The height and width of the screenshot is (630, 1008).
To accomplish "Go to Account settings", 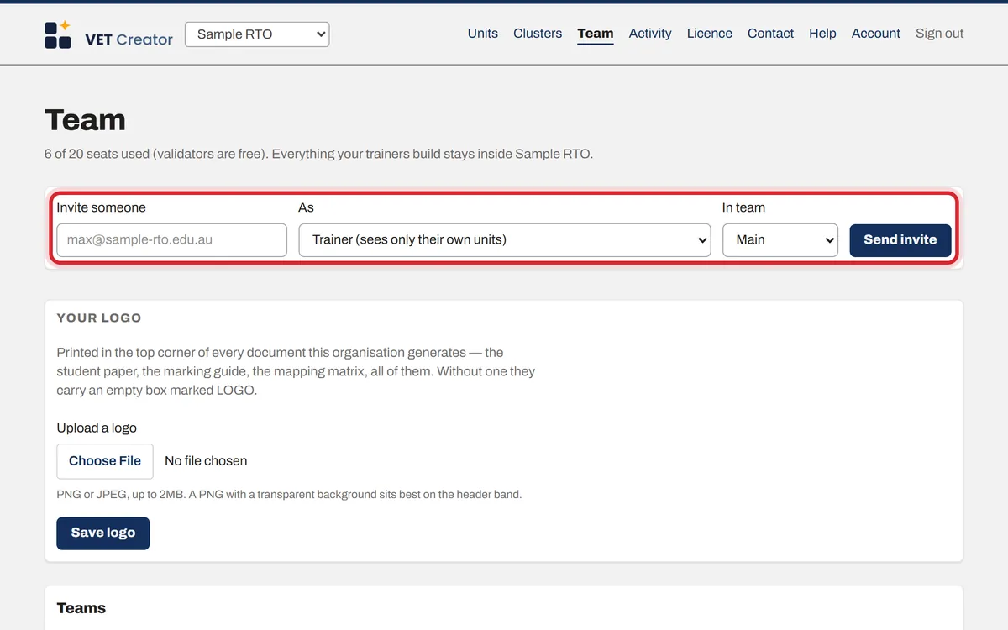I will coord(876,34).
